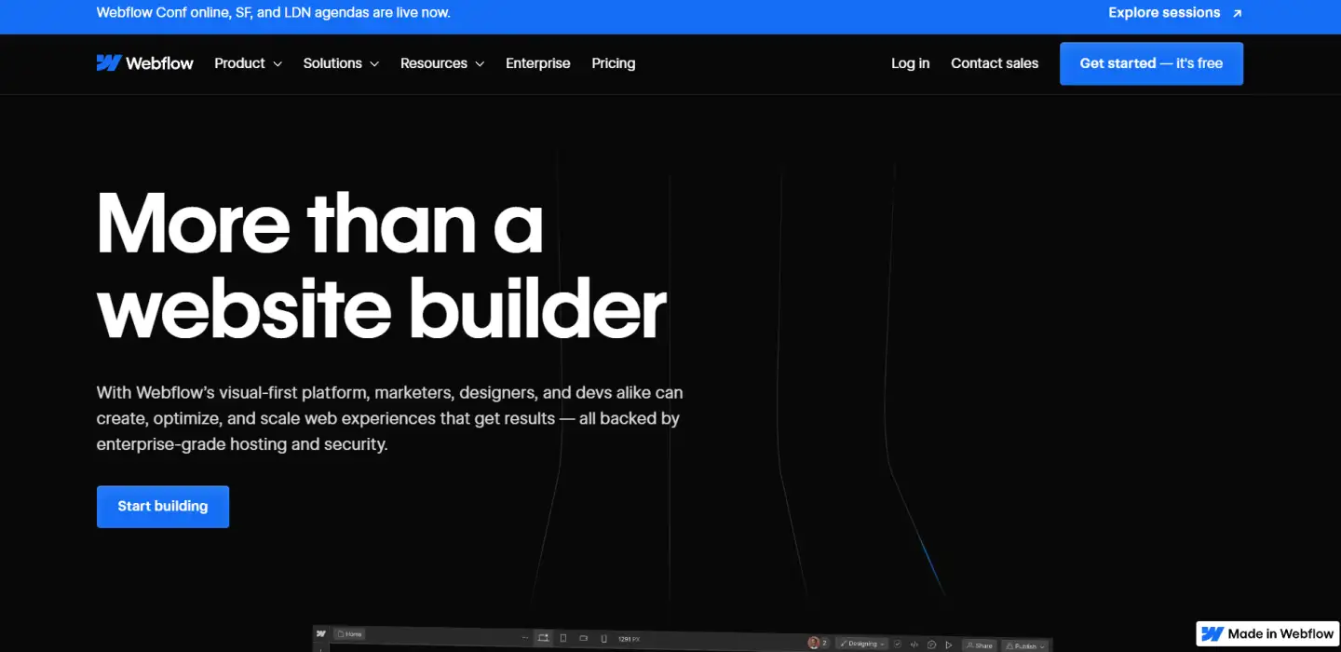The width and height of the screenshot is (1341, 652).
Task: Click the Solutions menu chevron arrow
Action: tap(374, 64)
